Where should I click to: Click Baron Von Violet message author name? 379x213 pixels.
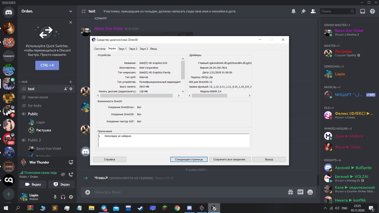pyautogui.click(x=108, y=29)
